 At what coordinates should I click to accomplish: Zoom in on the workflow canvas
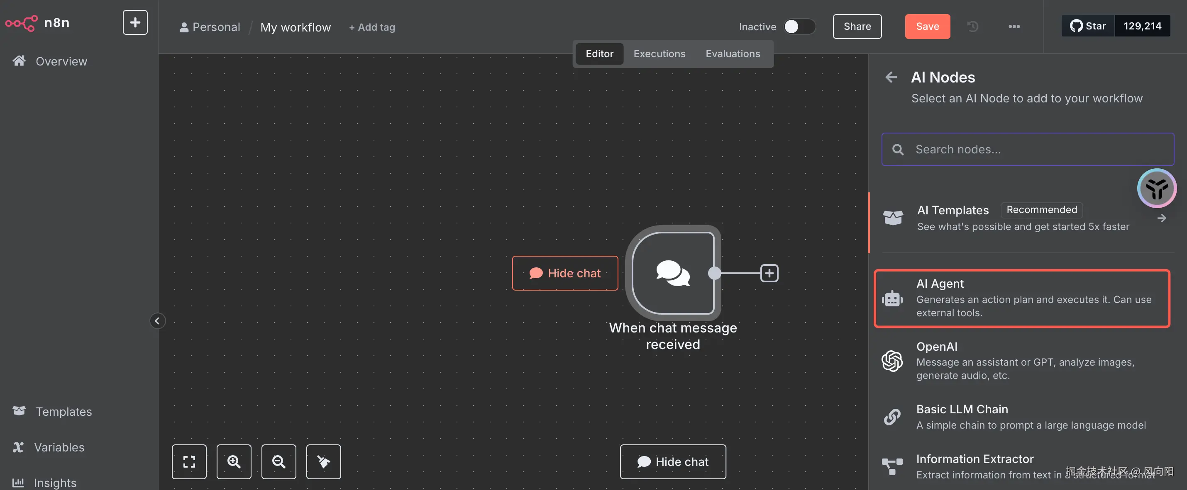point(234,461)
